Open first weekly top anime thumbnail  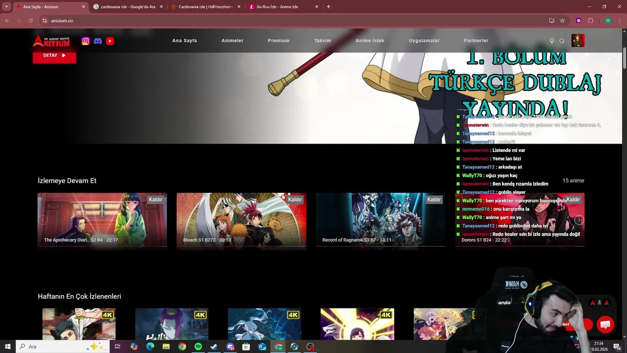(x=79, y=324)
